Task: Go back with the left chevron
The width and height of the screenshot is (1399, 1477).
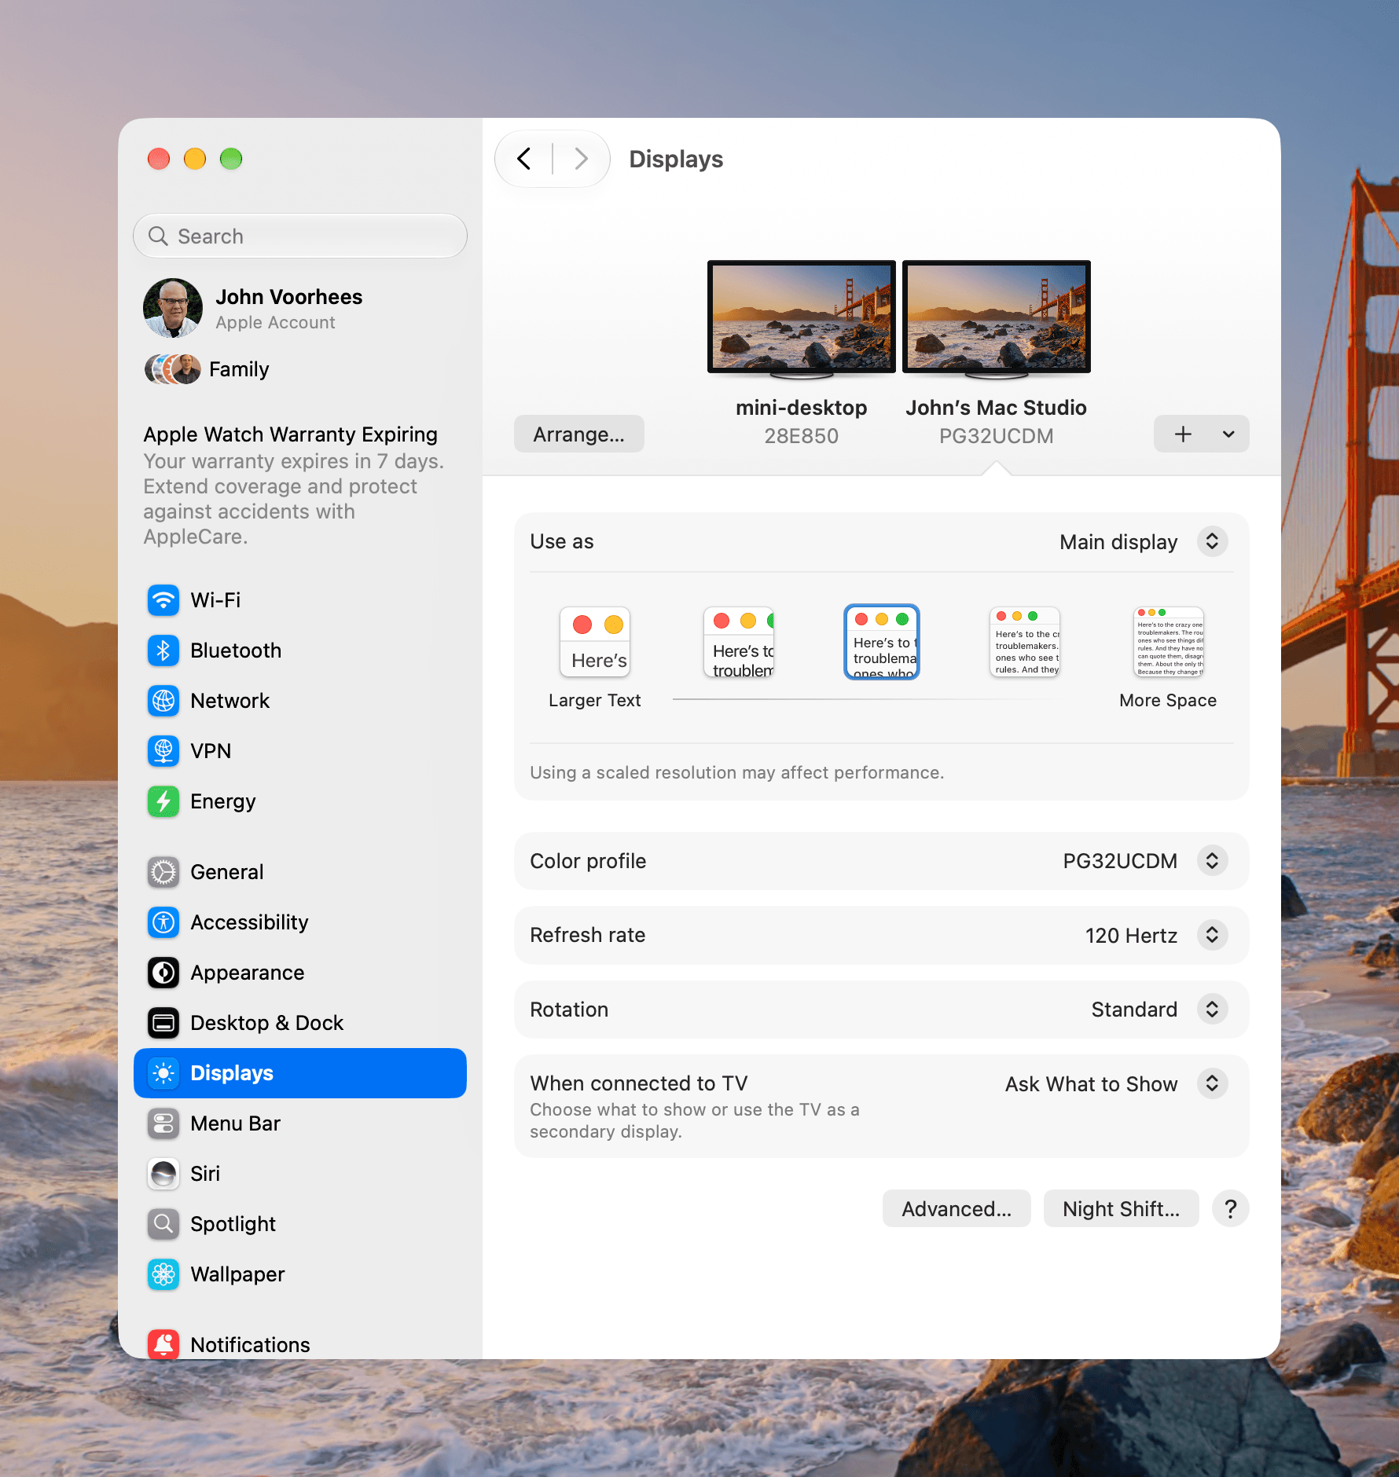Action: [x=524, y=159]
